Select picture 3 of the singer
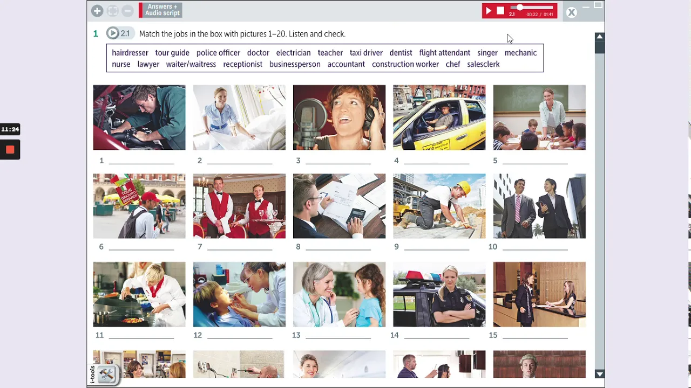Viewport: 691px width, 388px height. coord(339,117)
